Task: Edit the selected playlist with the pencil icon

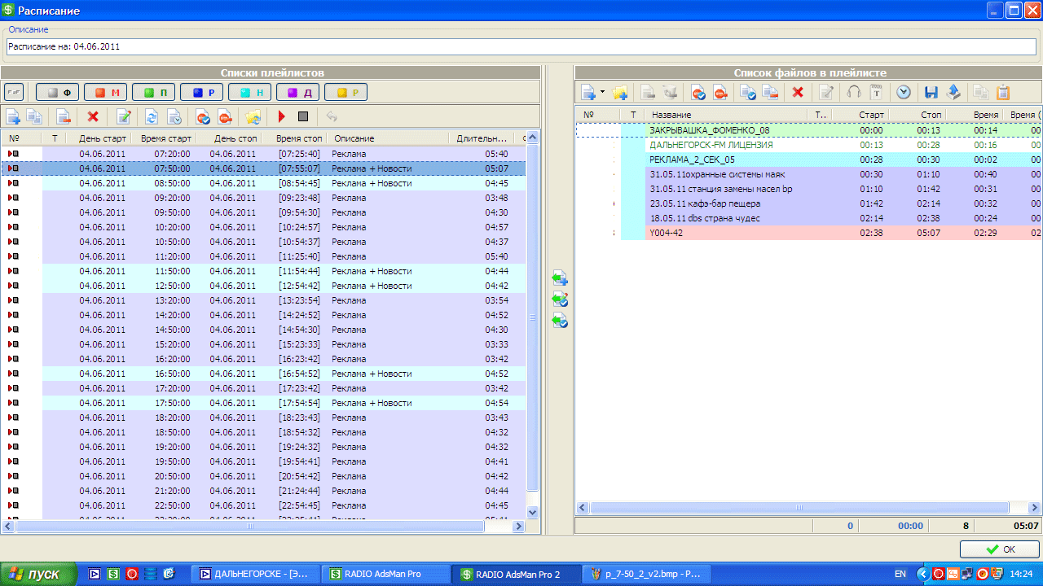Action: [123, 116]
